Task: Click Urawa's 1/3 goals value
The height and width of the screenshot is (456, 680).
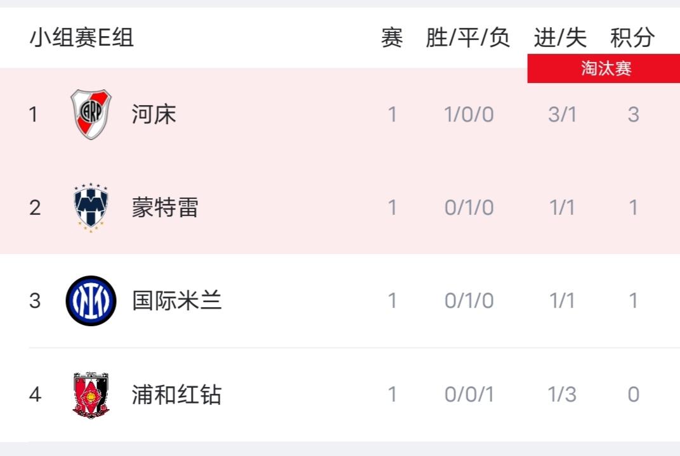Action: click(562, 395)
